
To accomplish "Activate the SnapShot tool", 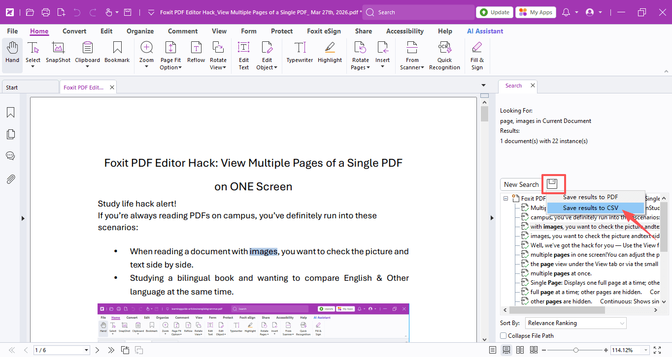I will click(58, 53).
